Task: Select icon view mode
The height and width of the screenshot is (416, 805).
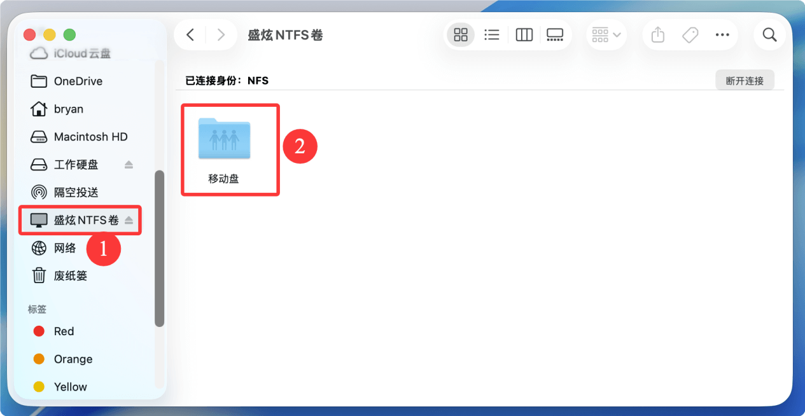Action: tap(460, 35)
